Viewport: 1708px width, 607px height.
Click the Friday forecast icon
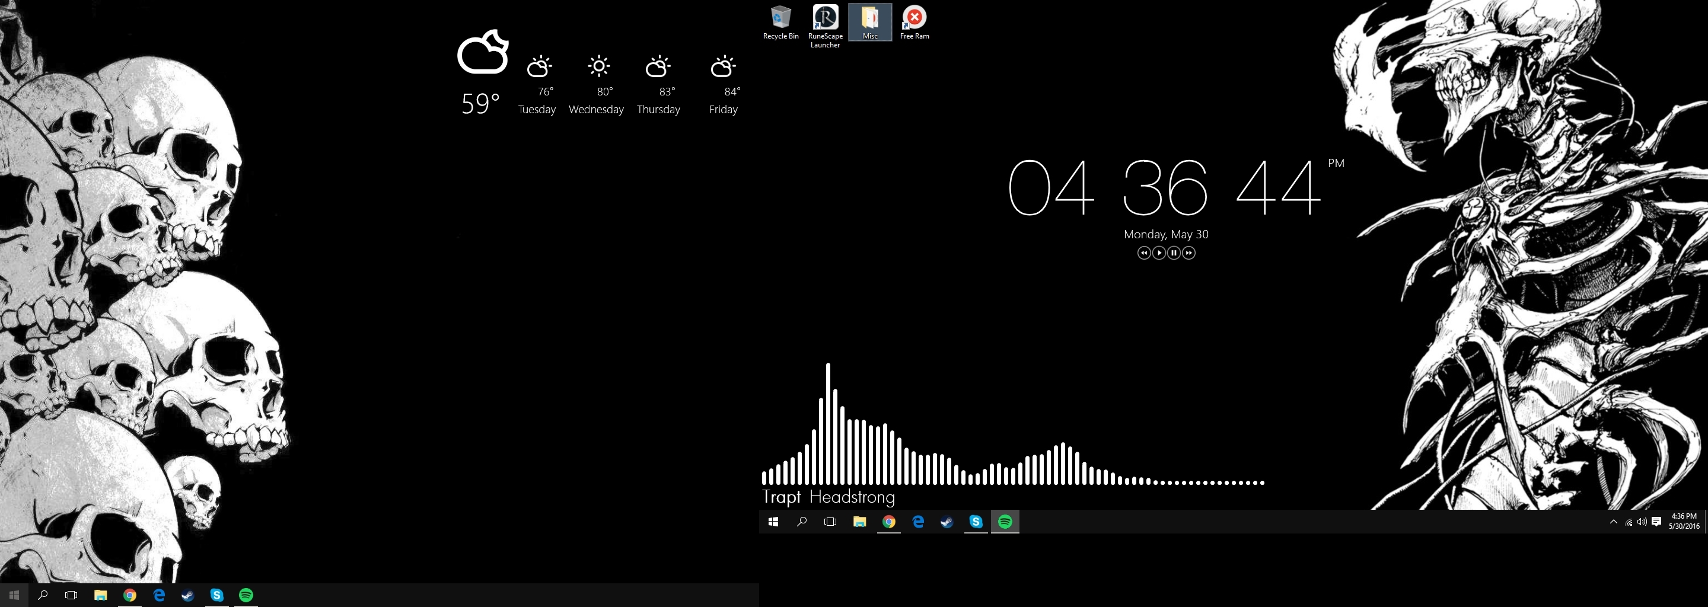723,66
